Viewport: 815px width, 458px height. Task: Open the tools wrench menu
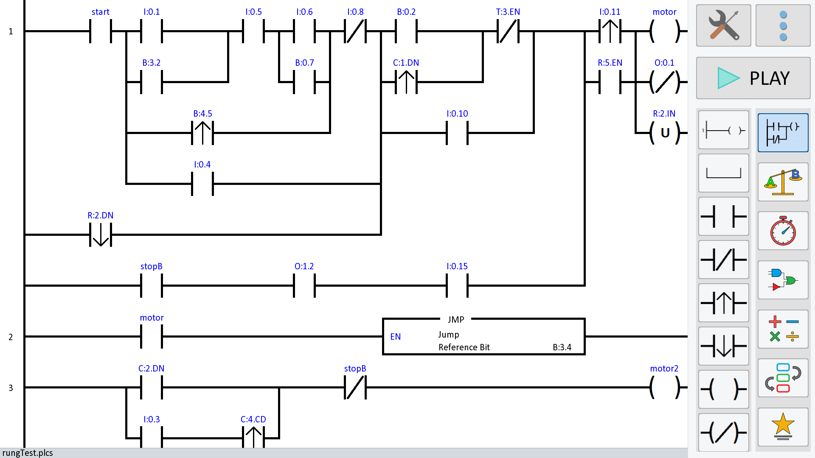(x=723, y=25)
